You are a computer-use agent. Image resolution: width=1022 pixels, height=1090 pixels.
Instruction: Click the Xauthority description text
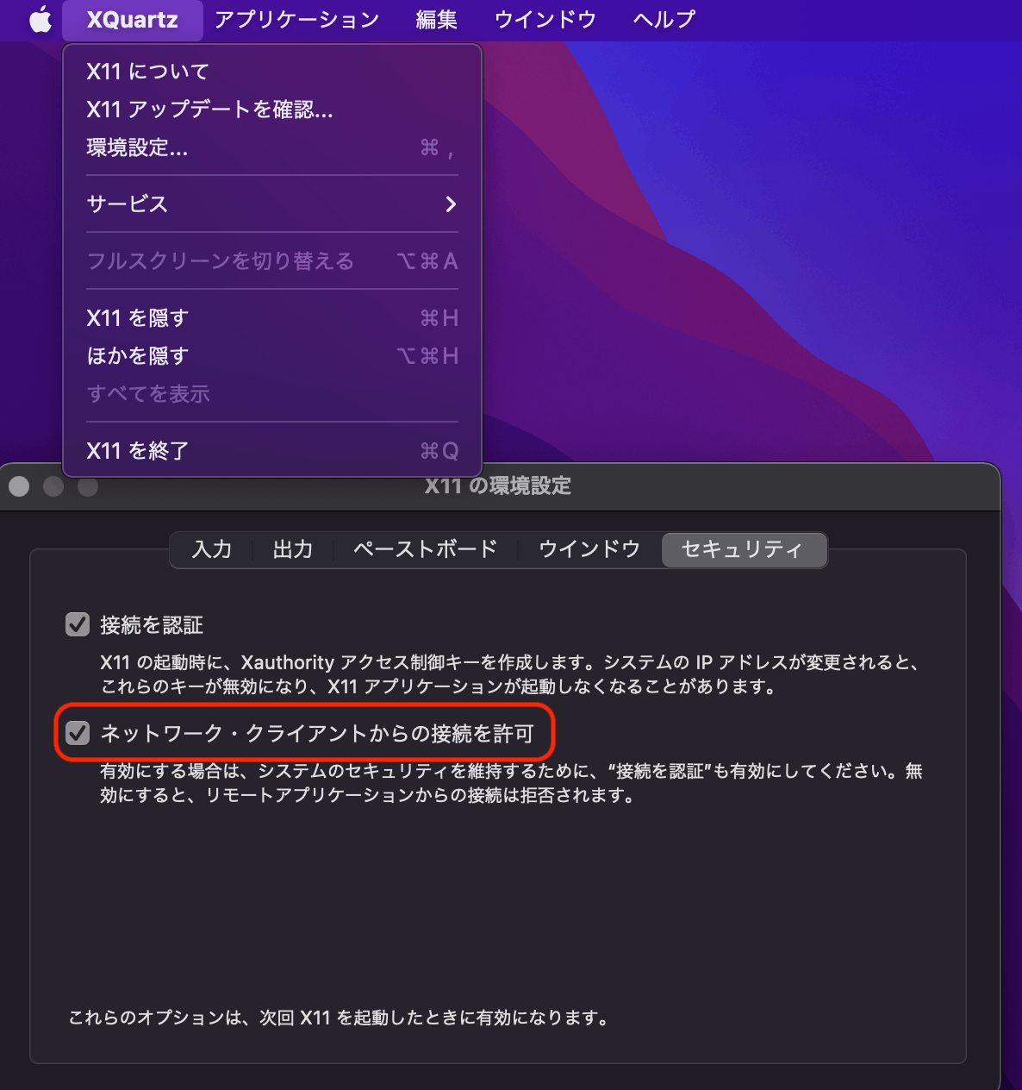(x=510, y=674)
